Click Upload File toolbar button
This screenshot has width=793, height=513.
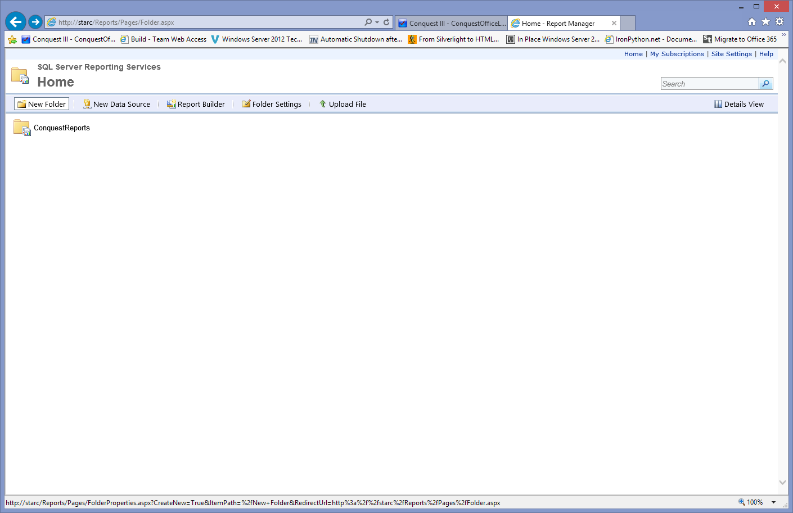pyautogui.click(x=343, y=104)
